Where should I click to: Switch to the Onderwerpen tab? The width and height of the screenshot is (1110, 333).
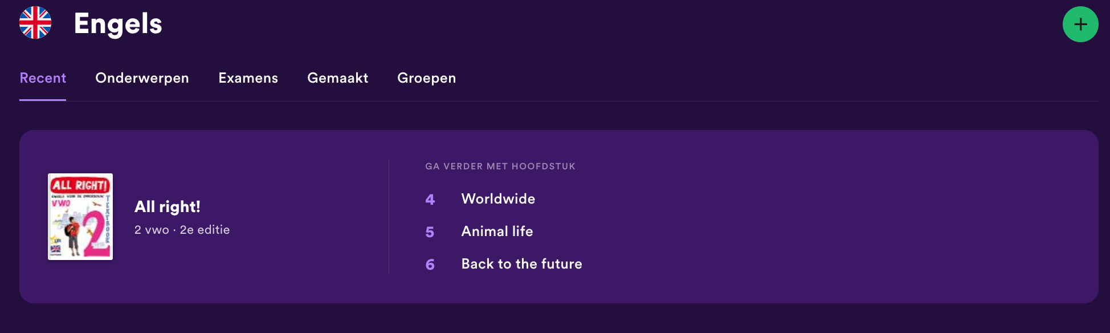(142, 78)
